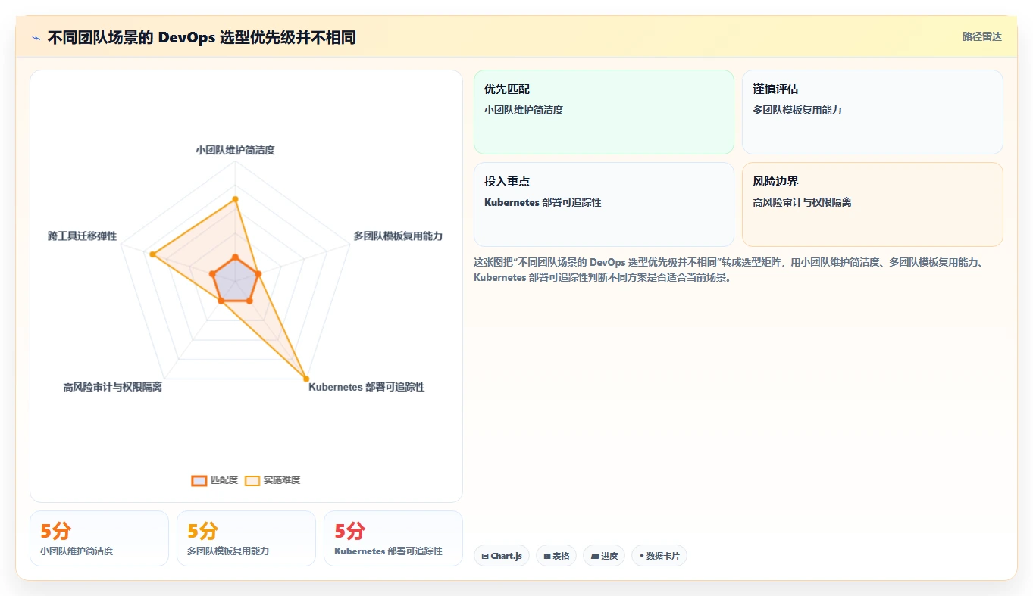Screen dimensions: 1033x596
Task: Click 高风险审计与权限隔离 text in 风险边界 card
Action: pos(802,202)
